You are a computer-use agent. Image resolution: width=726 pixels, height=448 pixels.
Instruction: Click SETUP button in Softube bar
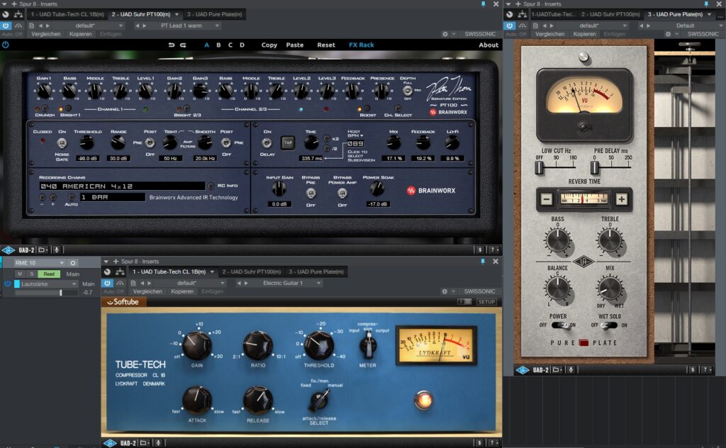(486, 302)
